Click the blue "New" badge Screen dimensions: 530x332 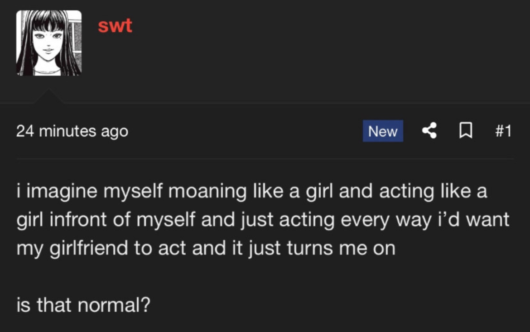[383, 131]
